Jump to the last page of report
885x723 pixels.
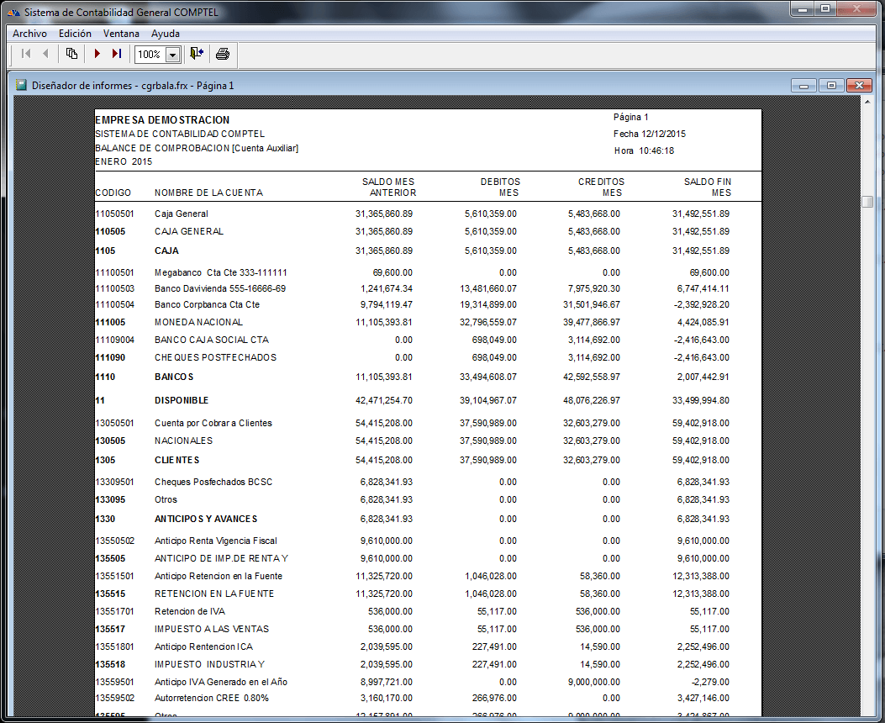[x=117, y=54]
